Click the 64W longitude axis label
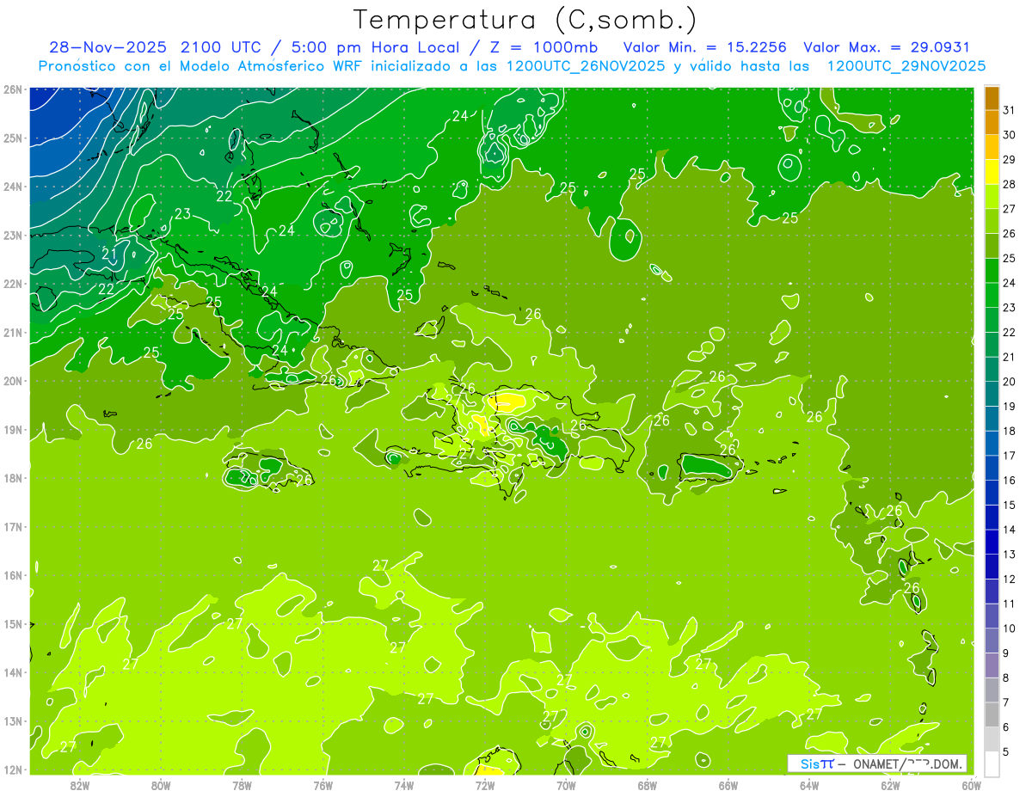1032x797 pixels. pyautogui.click(x=809, y=784)
